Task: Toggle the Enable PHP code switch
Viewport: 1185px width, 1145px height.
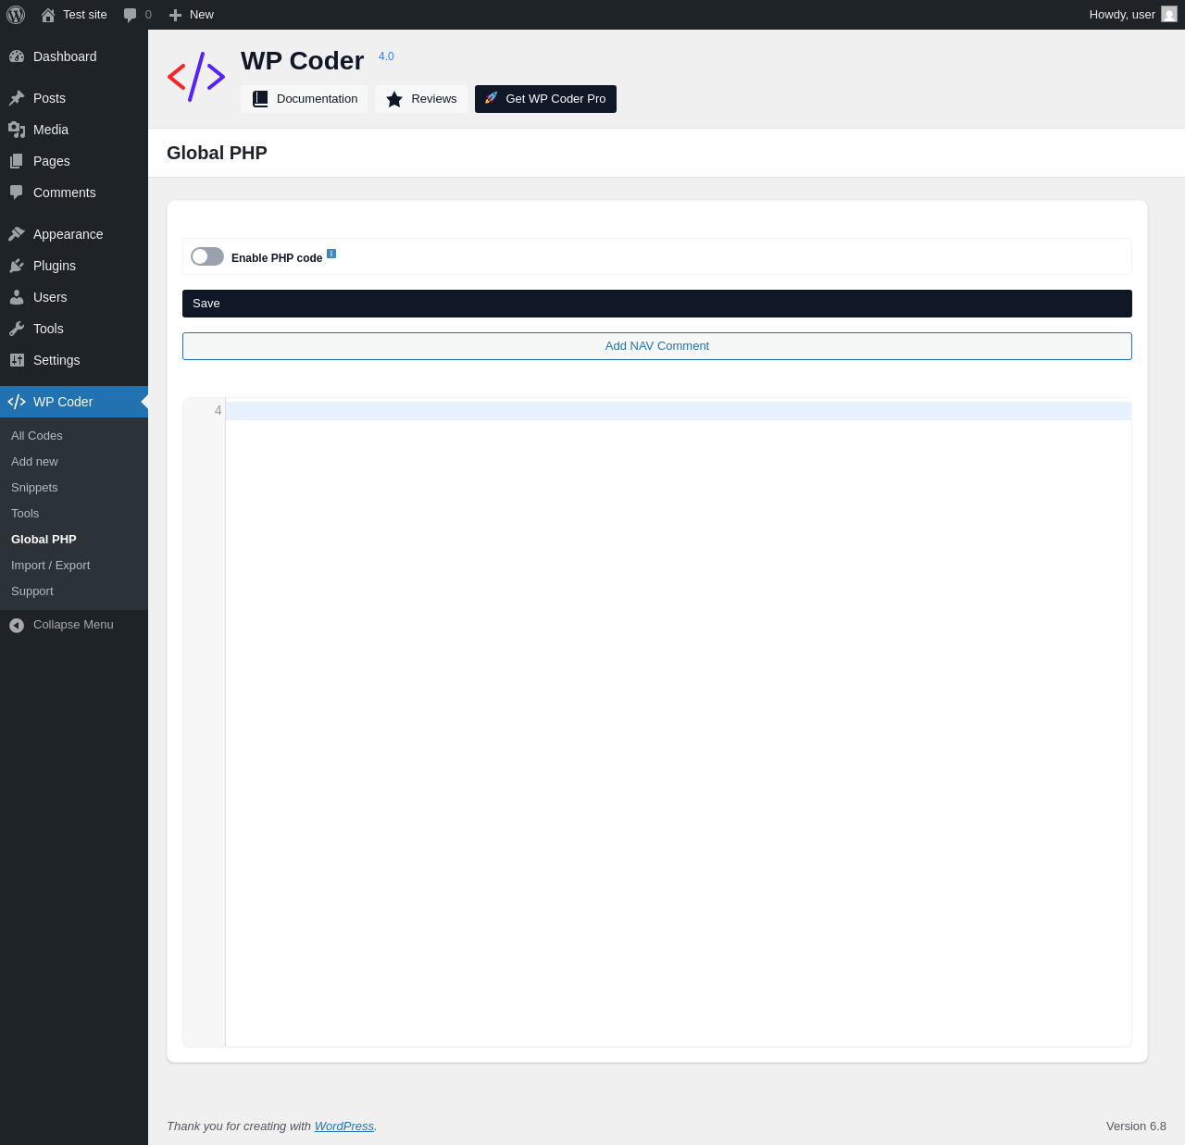Action: tap(207, 256)
